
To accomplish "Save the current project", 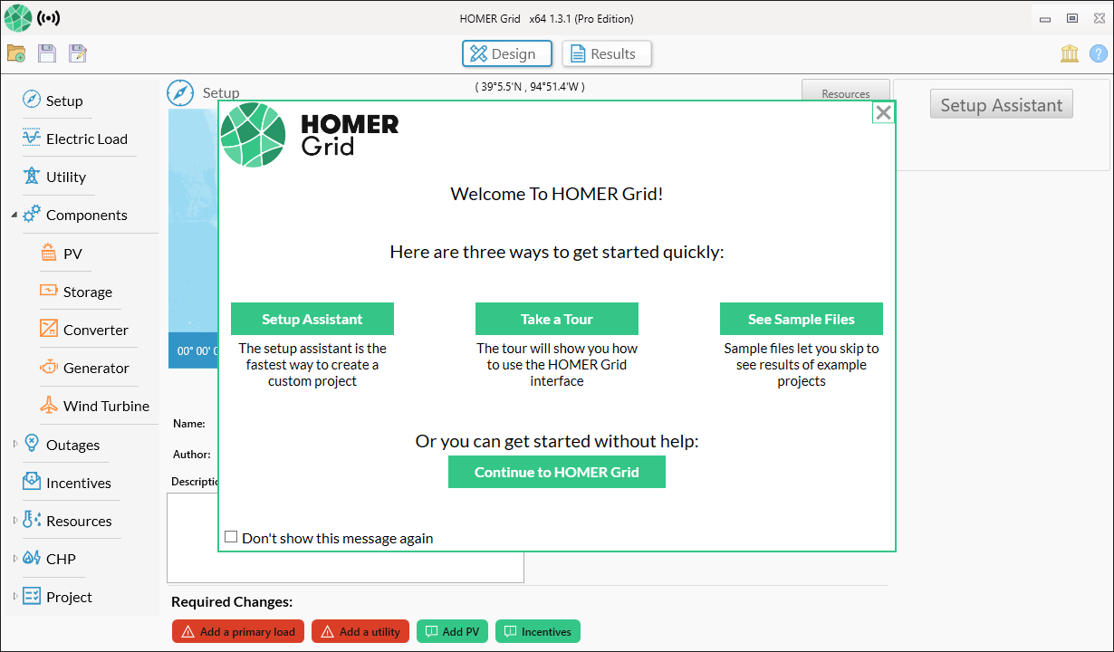I will pyautogui.click(x=46, y=53).
